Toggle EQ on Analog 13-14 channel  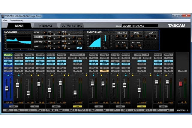[x=142, y=61]
